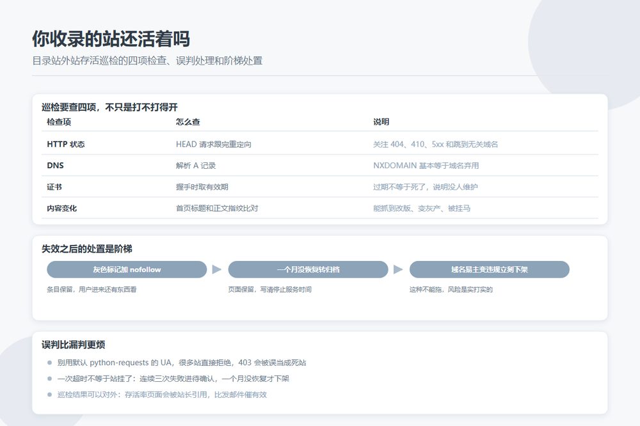Click the cell 握手时取有效期
The image size is (640, 426).
coord(202,187)
